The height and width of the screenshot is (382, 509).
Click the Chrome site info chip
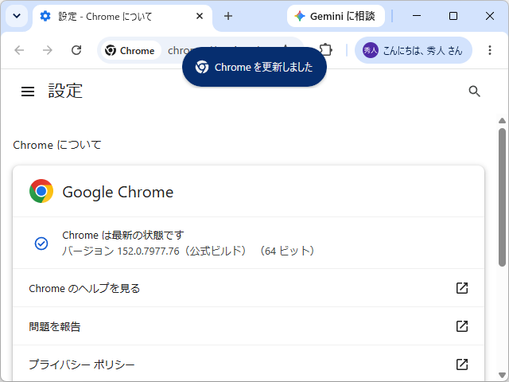pyautogui.click(x=130, y=50)
